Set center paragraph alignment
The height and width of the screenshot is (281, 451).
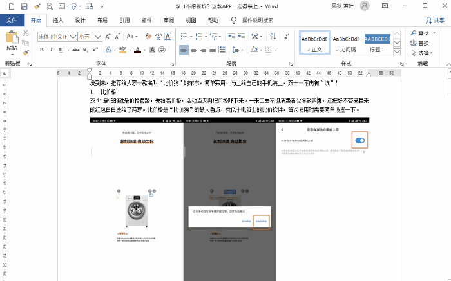(x=193, y=50)
